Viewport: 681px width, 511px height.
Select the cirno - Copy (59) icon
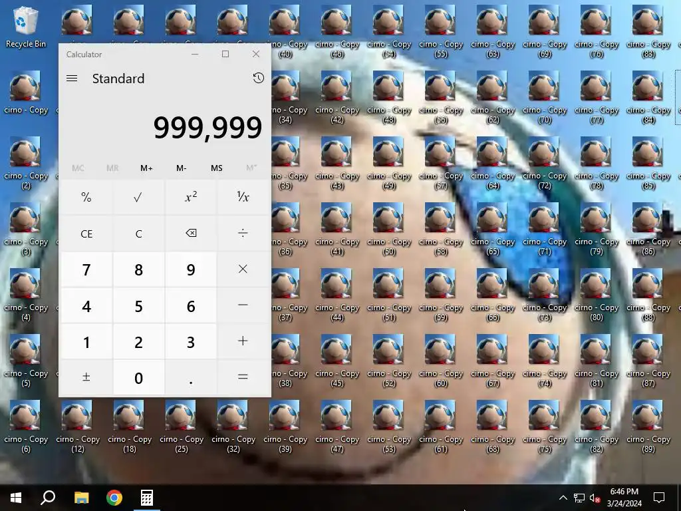tap(440, 295)
